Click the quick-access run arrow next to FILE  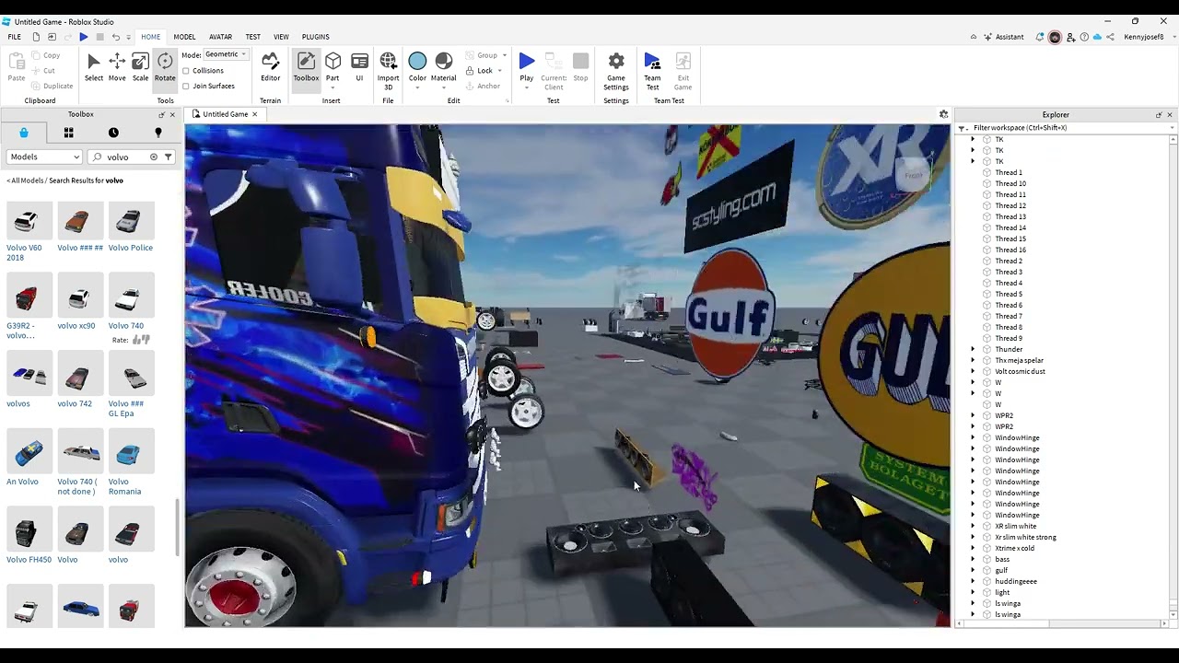[83, 37]
